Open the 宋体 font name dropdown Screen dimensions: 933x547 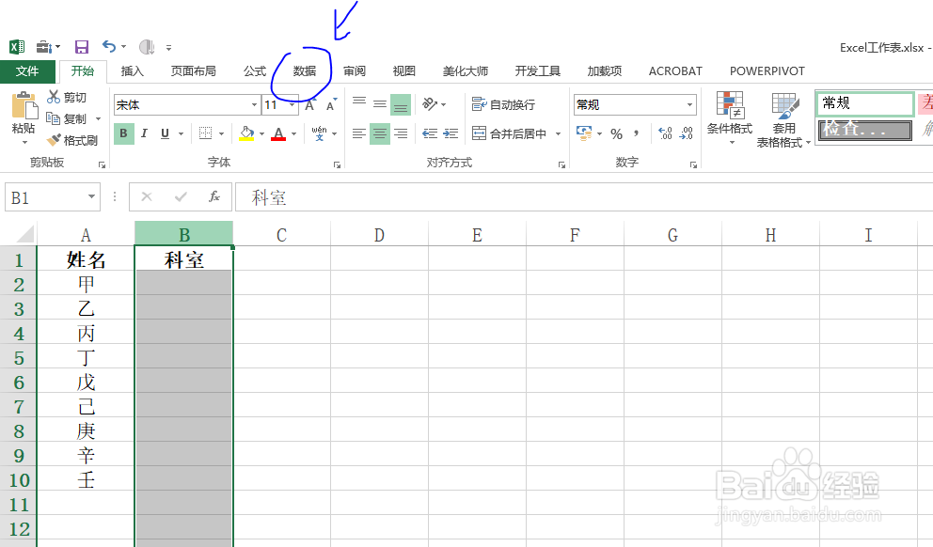(252, 104)
